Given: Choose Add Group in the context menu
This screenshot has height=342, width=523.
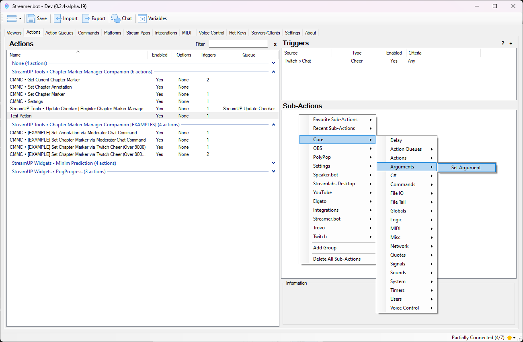Looking at the screenshot, I should (337, 248).
